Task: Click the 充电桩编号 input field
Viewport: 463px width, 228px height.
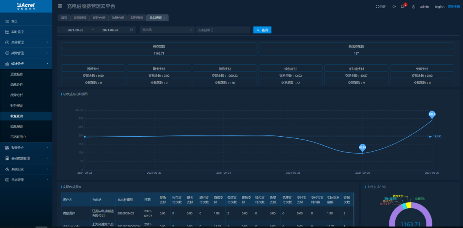Action: [222, 30]
